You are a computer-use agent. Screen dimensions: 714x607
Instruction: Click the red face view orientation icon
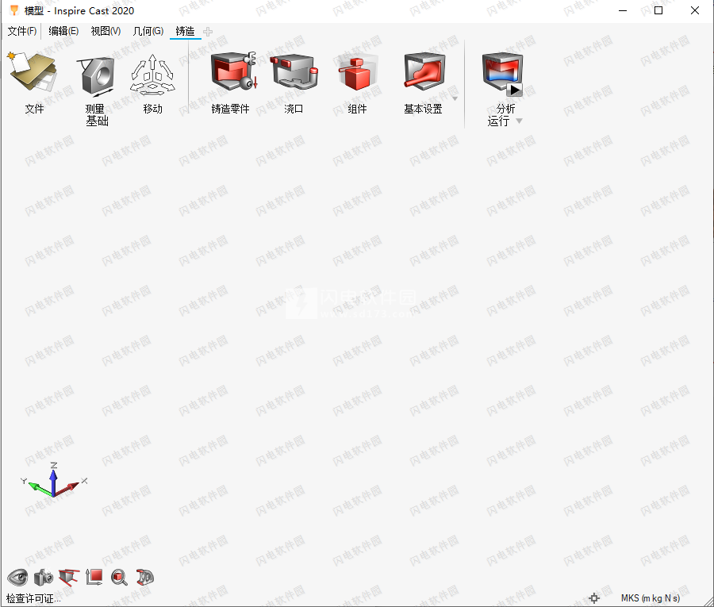pos(94,578)
